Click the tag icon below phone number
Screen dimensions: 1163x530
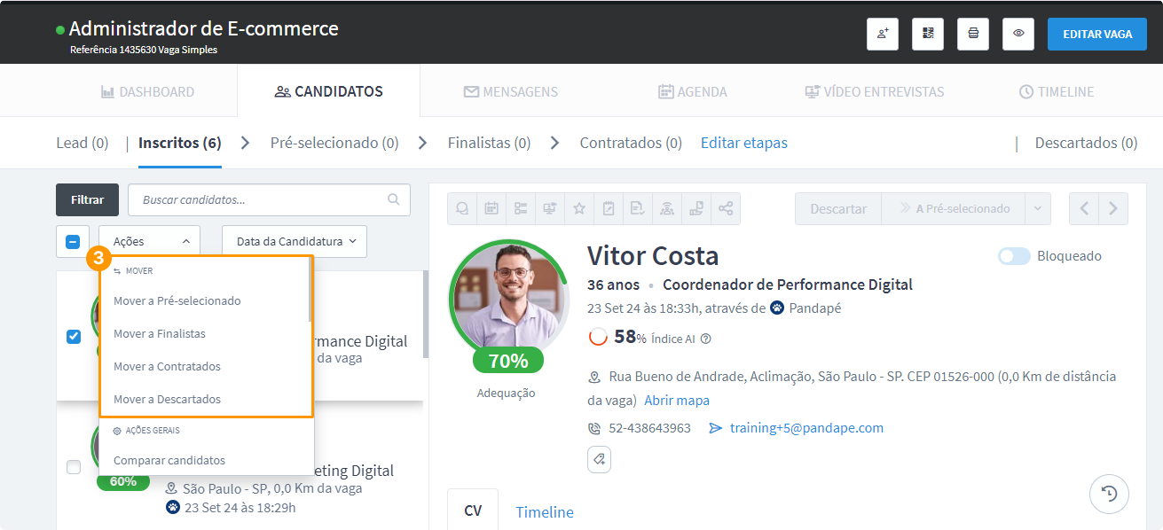click(599, 459)
